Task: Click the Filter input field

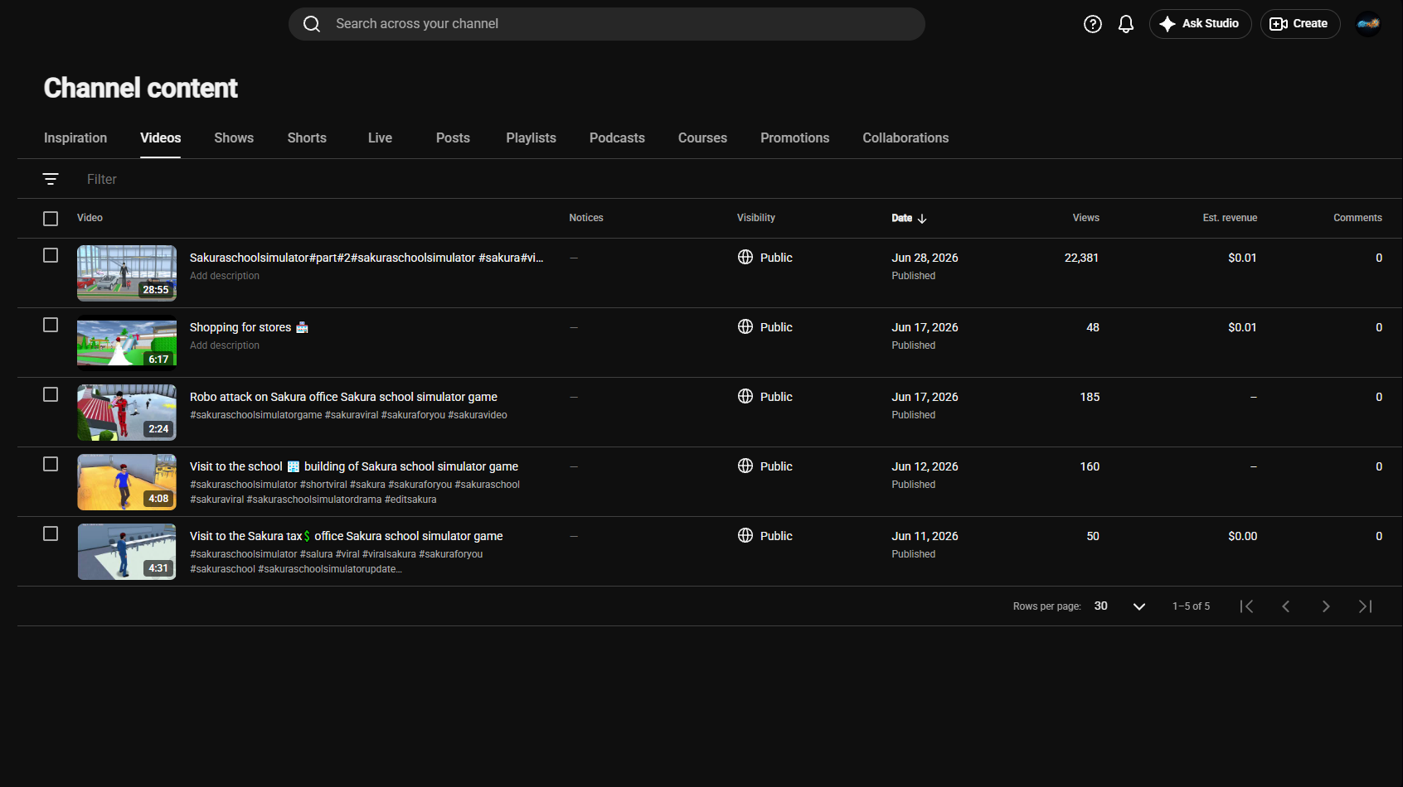Action: click(x=102, y=179)
